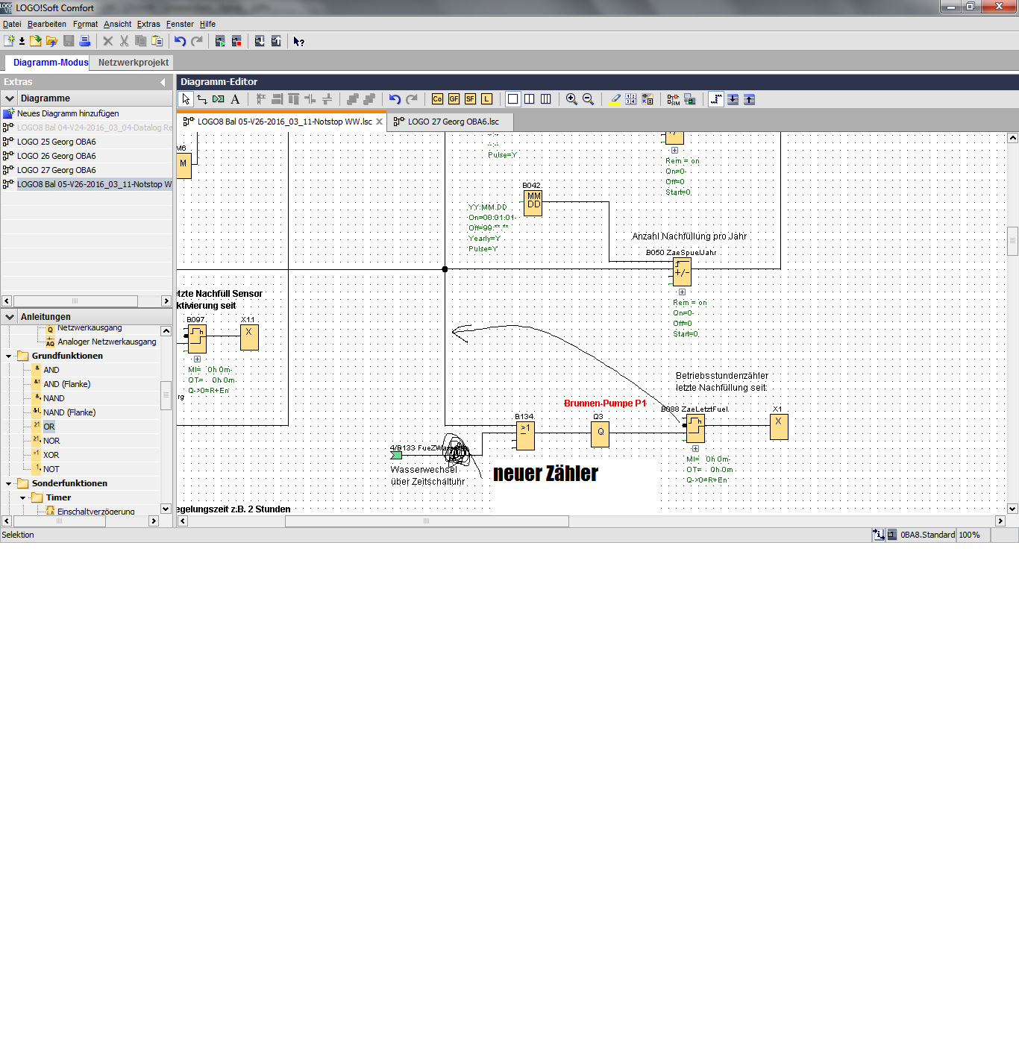Open diagram LOGO 26 Georg OBA6
Screen dimensions: 1019x1056
point(57,156)
